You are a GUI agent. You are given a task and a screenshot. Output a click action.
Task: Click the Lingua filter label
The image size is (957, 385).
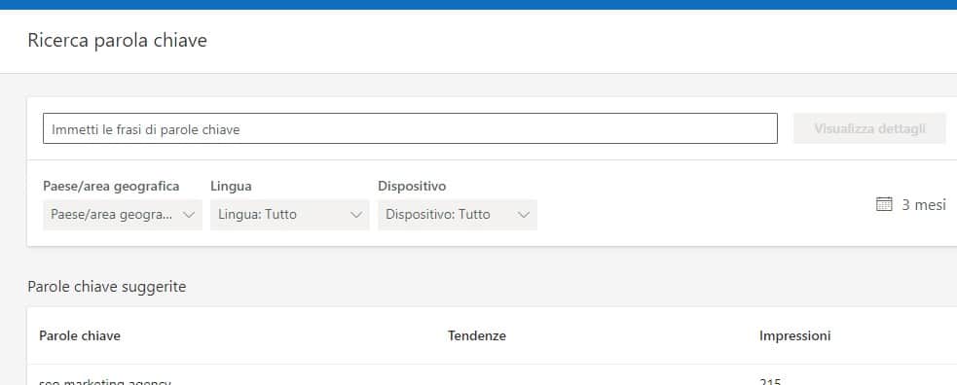tap(231, 186)
